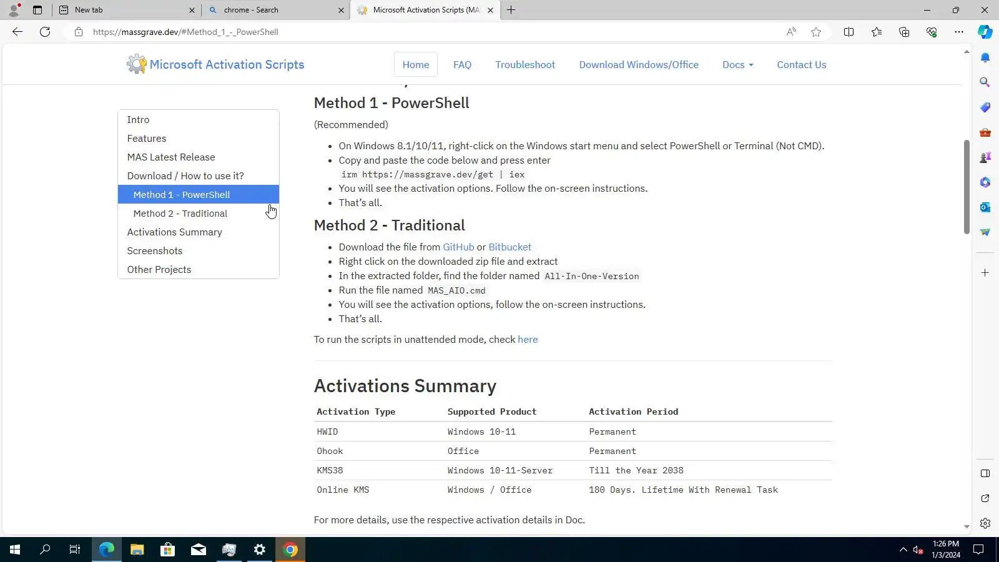
Task: Select Method 2 - Traditional in contents
Action: pos(199,214)
